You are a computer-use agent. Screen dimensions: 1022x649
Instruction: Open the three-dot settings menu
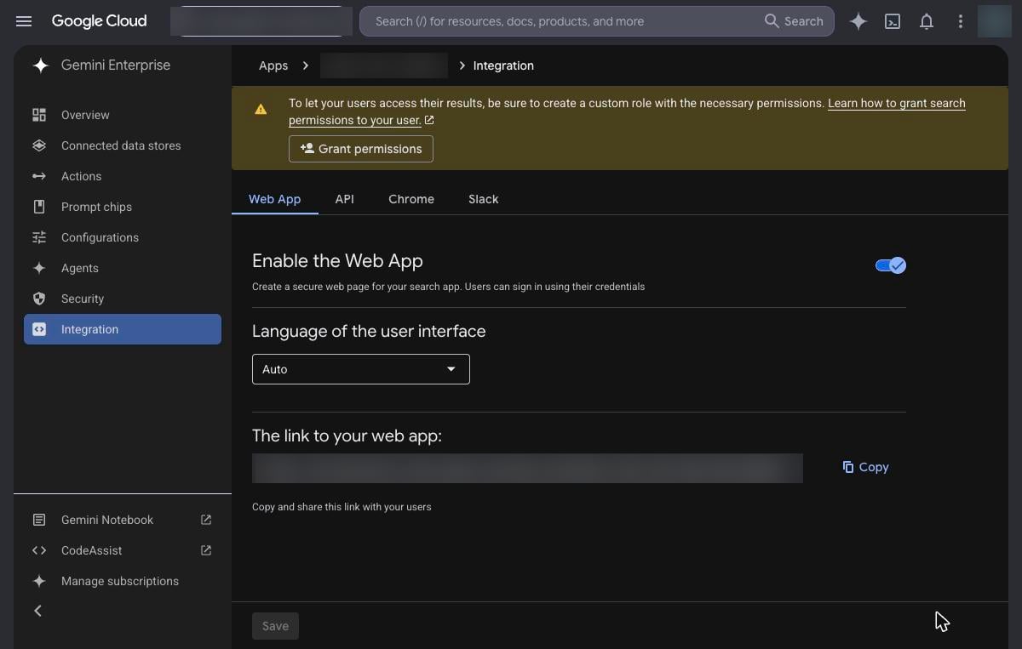[961, 21]
